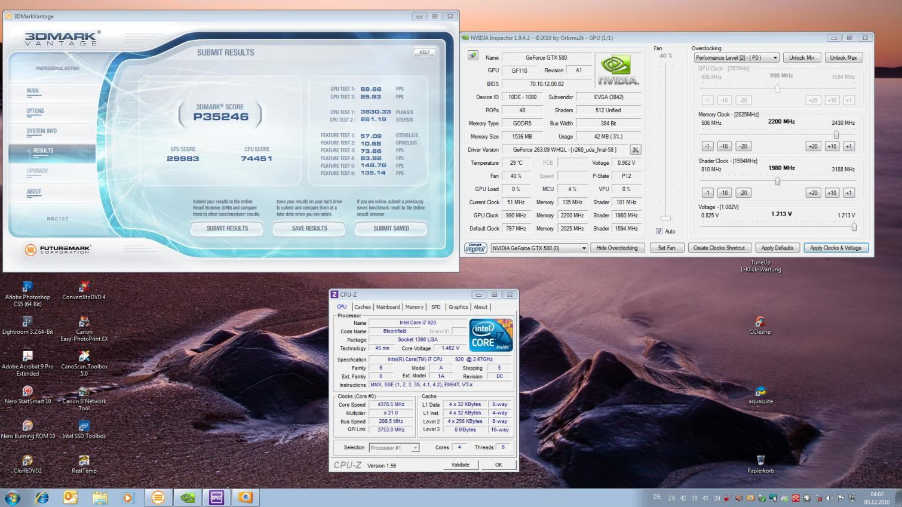Switch to the NVIDIA Inspector taskbar button
Viewport: 902px width, 507px height.
click(187, 497)
